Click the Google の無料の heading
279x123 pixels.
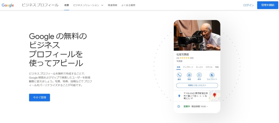click(58, 36)
